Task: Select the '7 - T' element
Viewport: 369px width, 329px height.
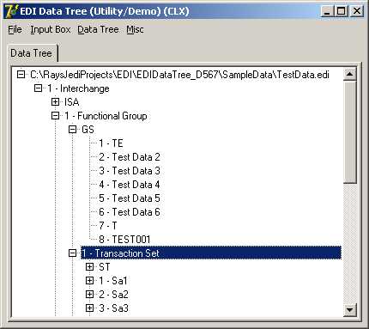Action: pos(108,226)
